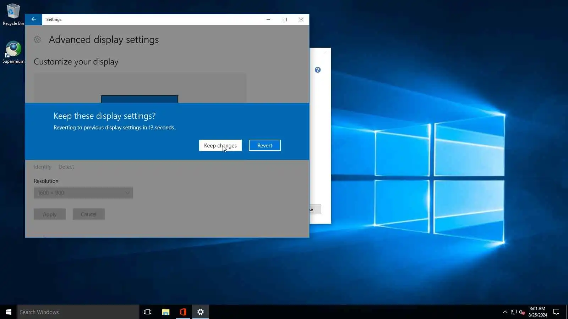
Task: Open Recycle Bin desktop icon
Action: click(13, 15)
